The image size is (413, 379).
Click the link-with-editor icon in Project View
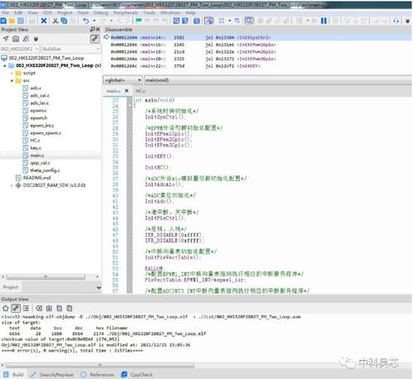[94, 39]
